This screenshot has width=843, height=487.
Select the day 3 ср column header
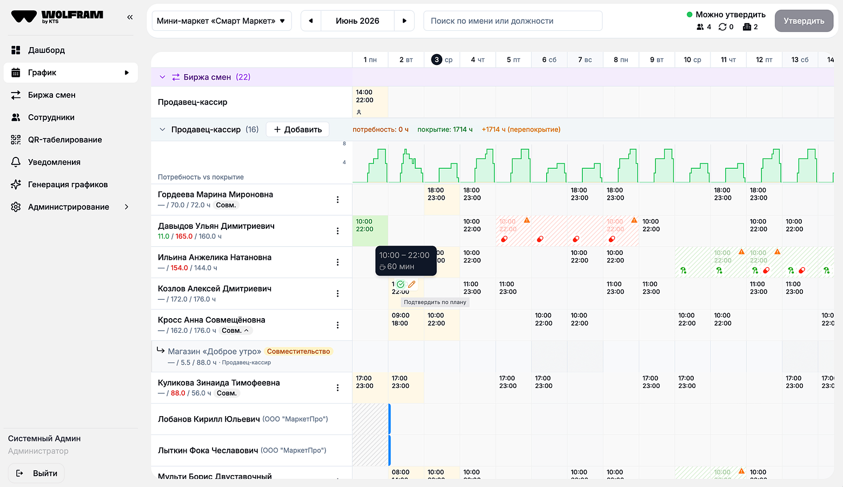(442, 60)
